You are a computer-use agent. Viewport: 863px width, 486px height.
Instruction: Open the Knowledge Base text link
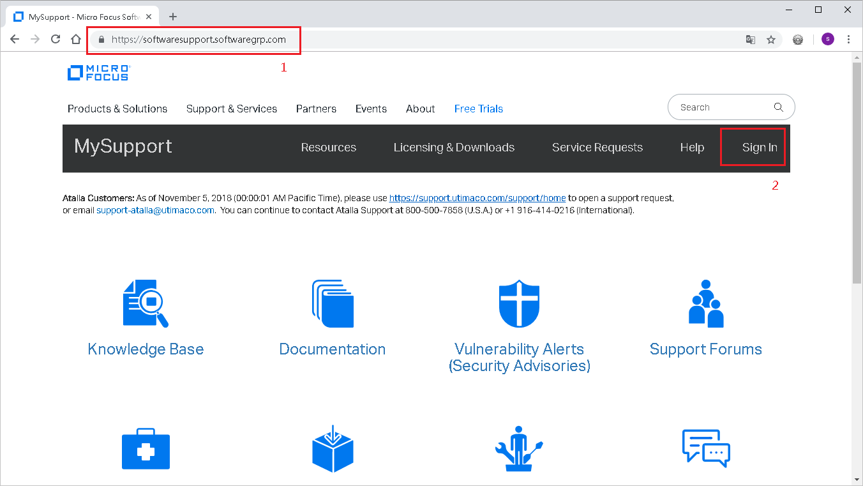click(x=146, y=349)
